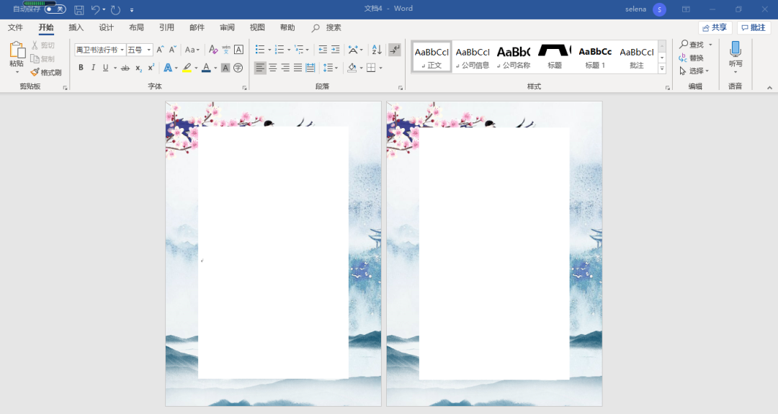Toggle Underline formatting
Image resolution: width=778 pixels, height=414 pixels.
coord(105,68)
